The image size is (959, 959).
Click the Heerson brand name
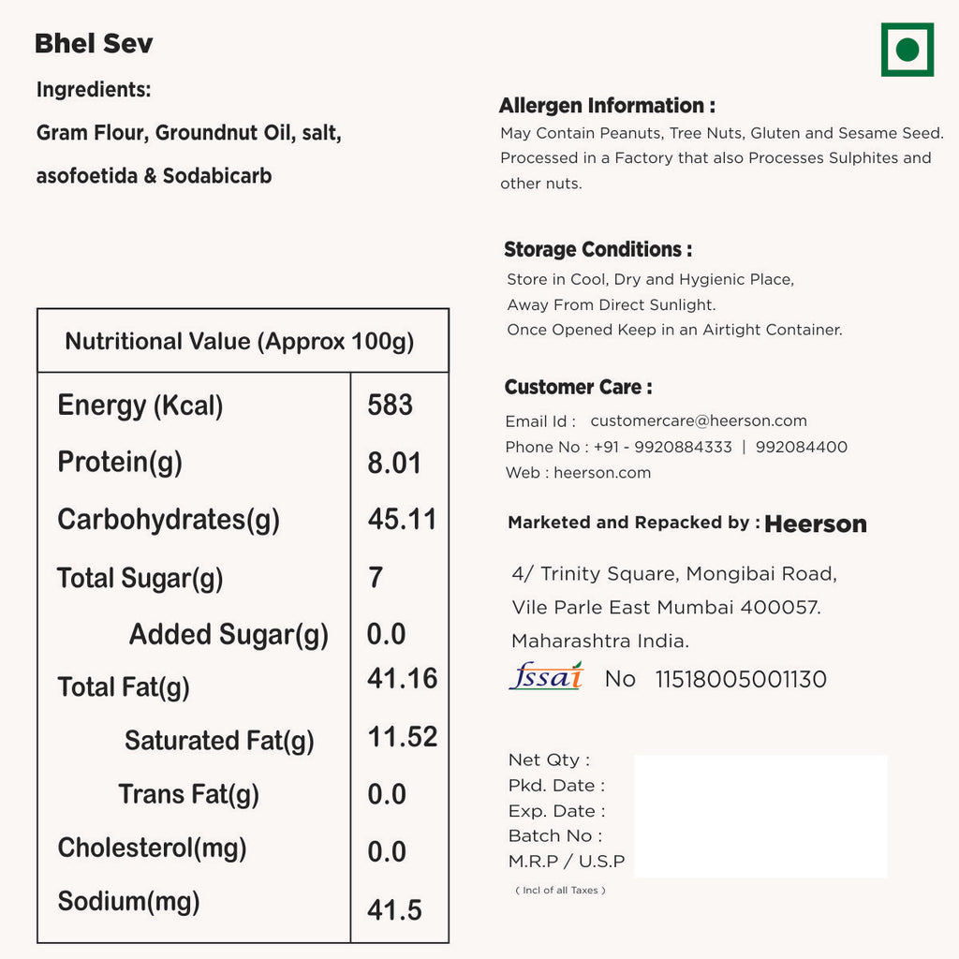(x=815, y=524)
